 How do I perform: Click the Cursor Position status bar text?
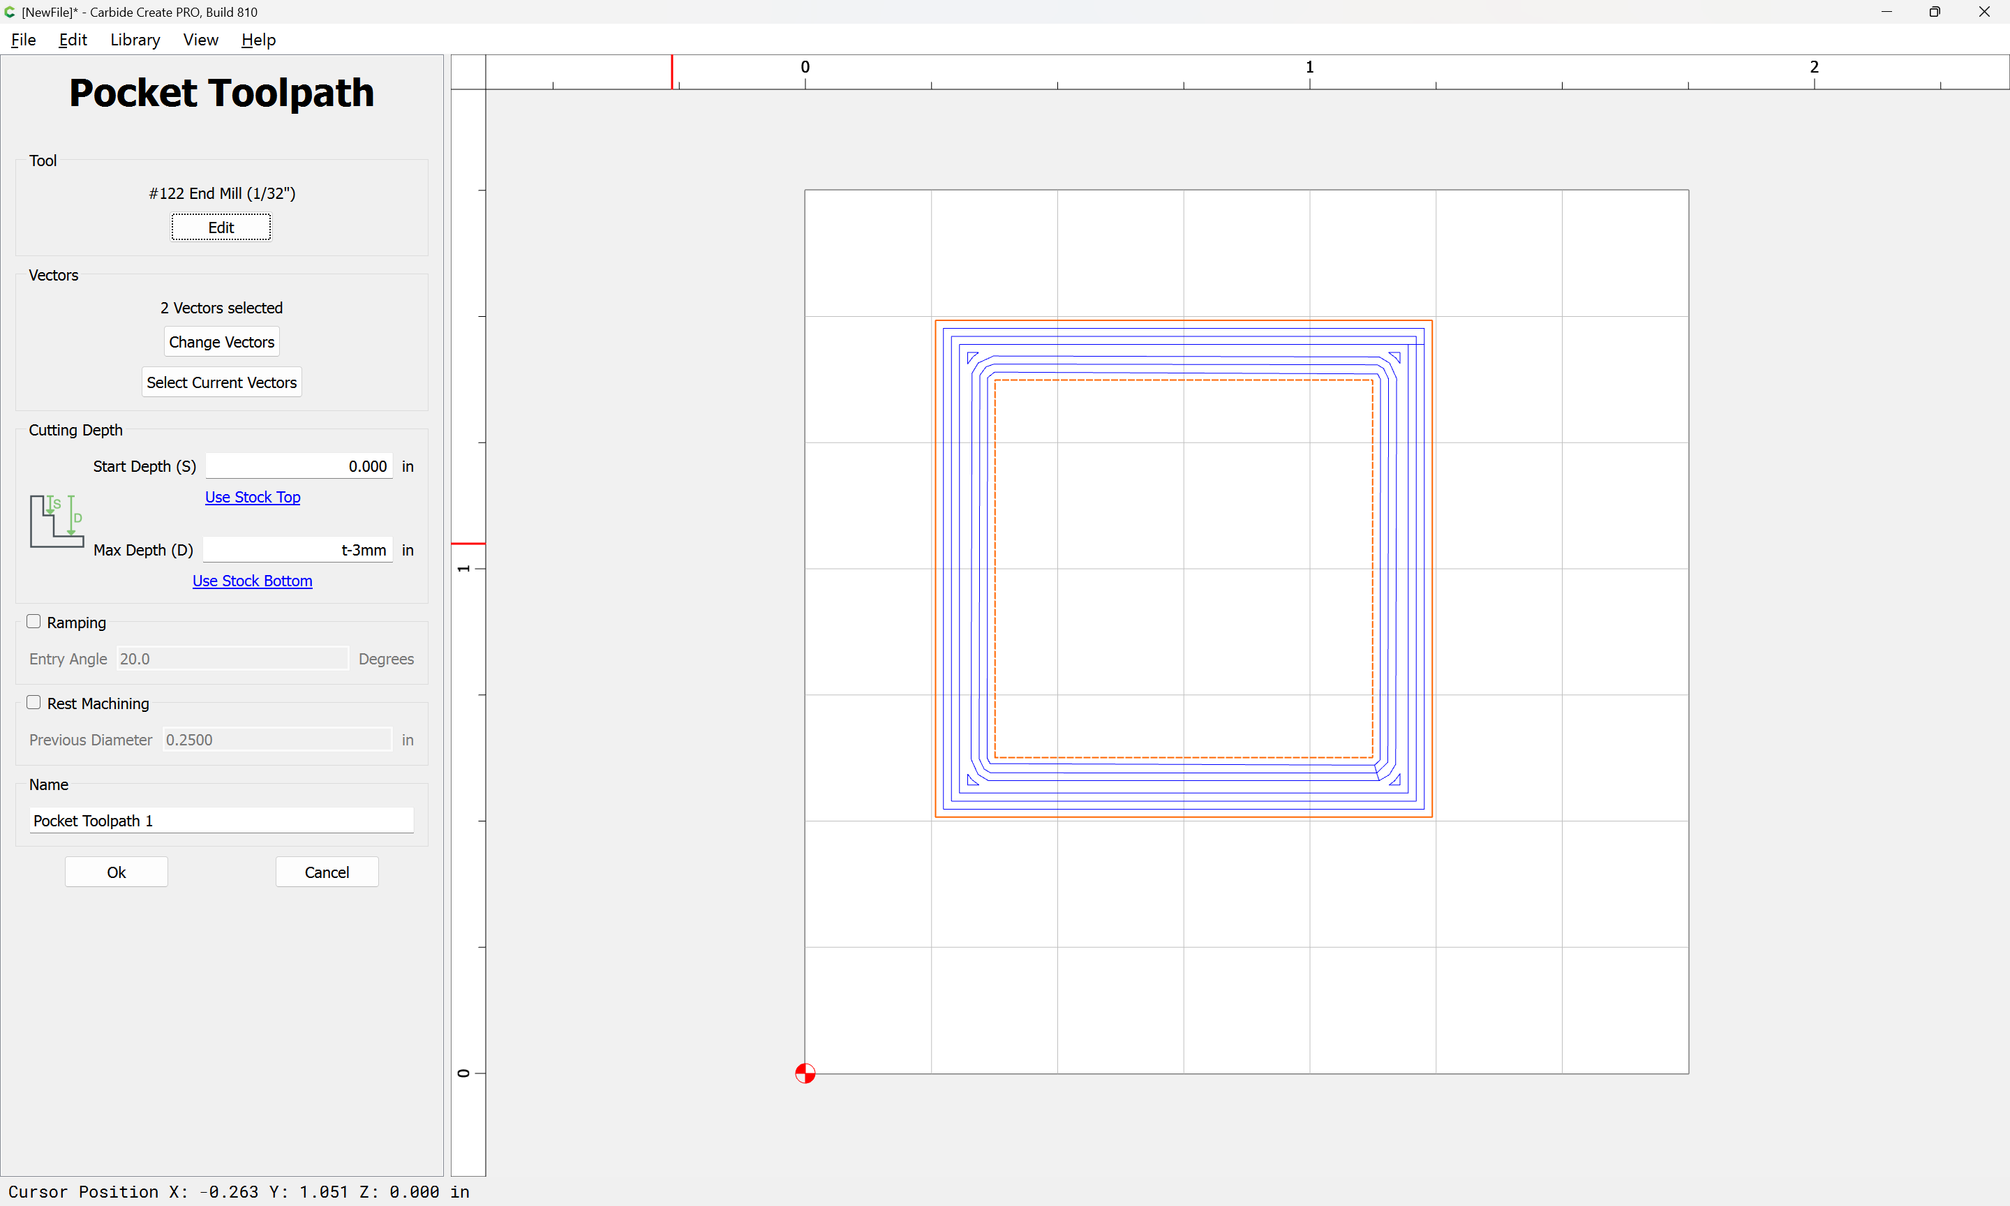[239, 1192]
